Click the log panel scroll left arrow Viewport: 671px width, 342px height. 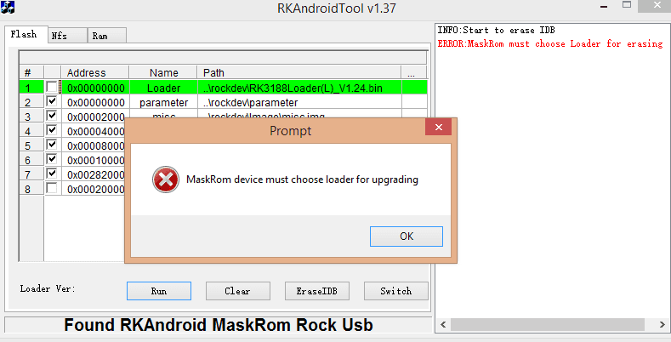pos(443,325)
